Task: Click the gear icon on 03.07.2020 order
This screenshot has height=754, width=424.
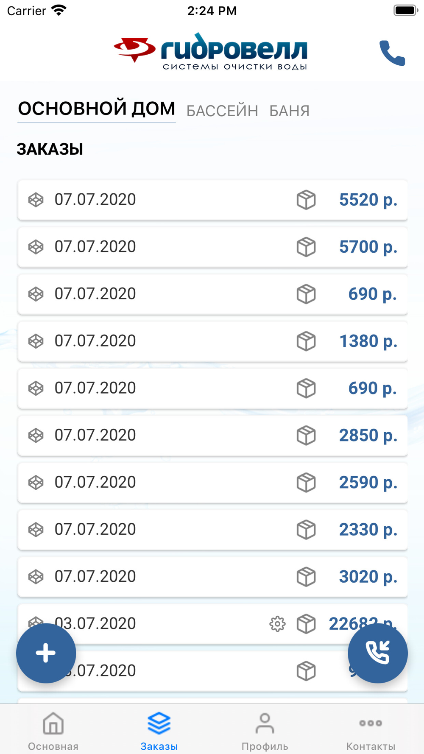Action: (277, 624)
